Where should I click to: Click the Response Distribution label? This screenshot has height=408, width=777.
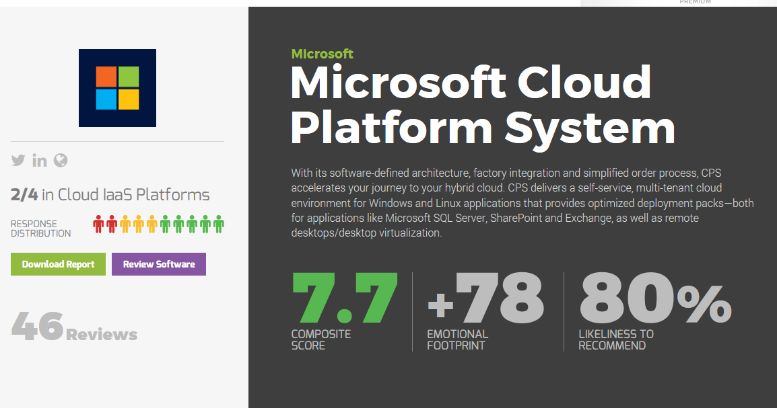click(40, 229)
